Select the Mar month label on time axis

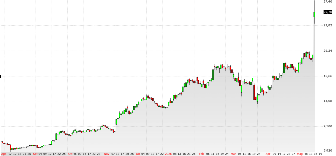(233, 154)
